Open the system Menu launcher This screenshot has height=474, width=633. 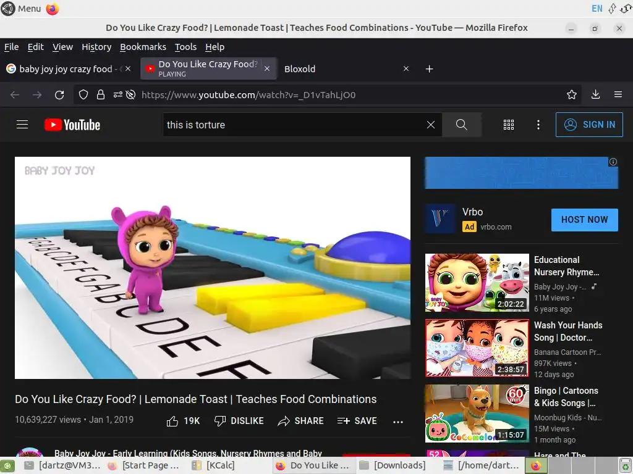coord(21,9)
